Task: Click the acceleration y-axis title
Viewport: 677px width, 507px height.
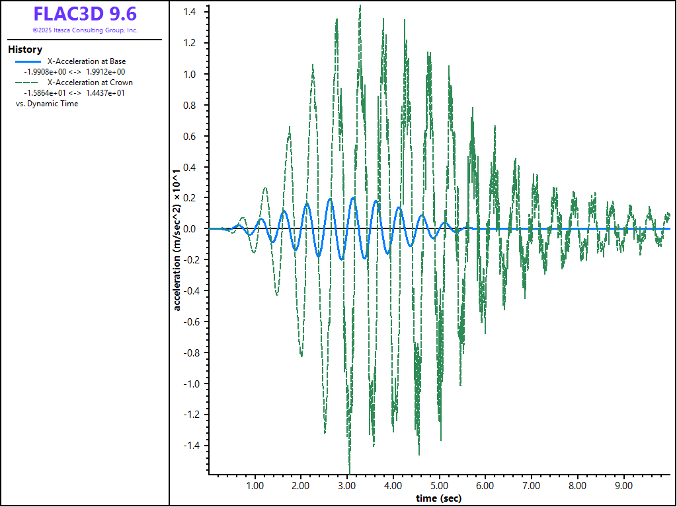Action: [177, 242]
